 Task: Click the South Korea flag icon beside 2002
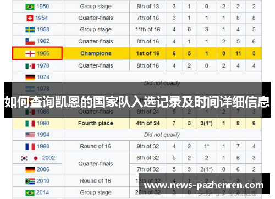pos(24,158)
